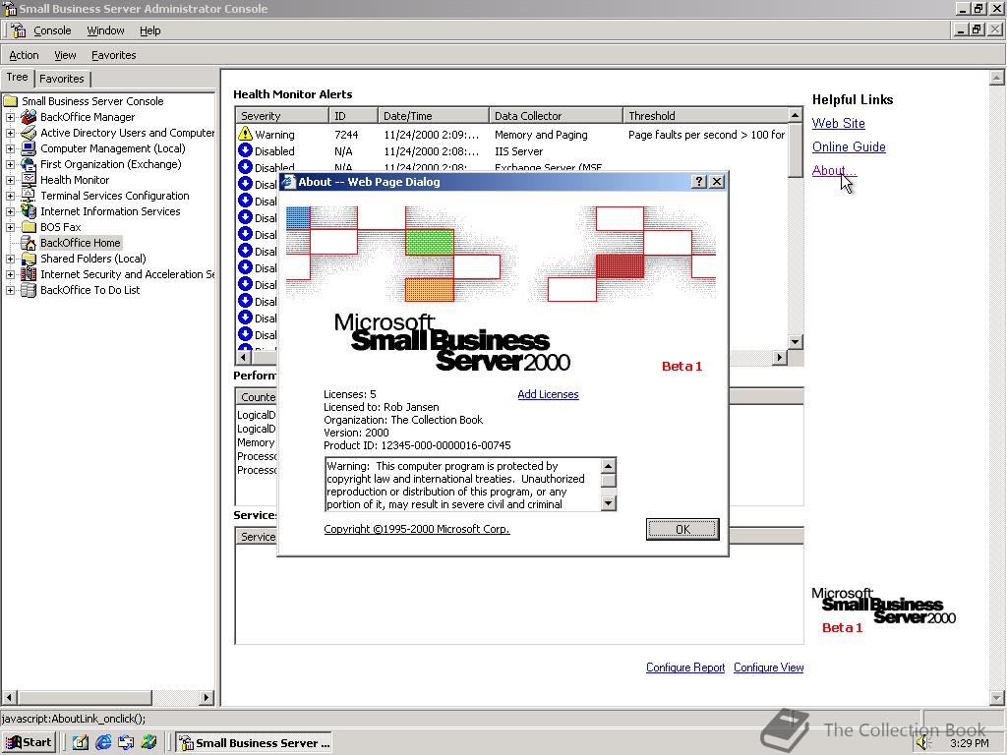Click the help question mark button in About dialog

click(x=699, y=182)
